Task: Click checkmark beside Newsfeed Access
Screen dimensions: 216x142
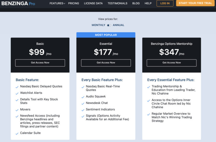Action: click(x=17, y=116)
